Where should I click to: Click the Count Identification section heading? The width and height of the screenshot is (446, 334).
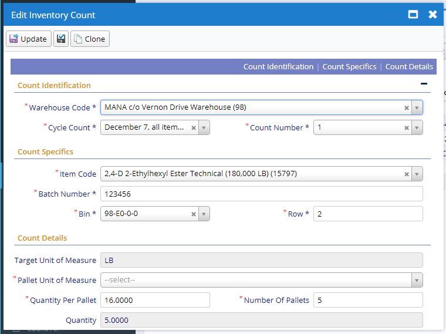[x=54, y=85]
